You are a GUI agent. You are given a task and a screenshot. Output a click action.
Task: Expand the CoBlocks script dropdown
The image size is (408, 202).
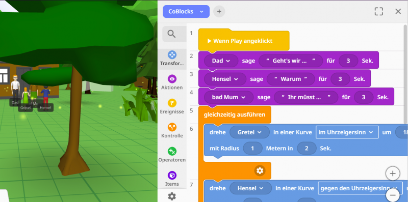click(x=186, y=11)
